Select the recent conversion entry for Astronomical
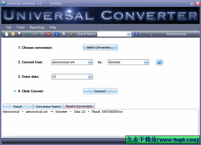 pyautogui.click(x=63, y=112)
